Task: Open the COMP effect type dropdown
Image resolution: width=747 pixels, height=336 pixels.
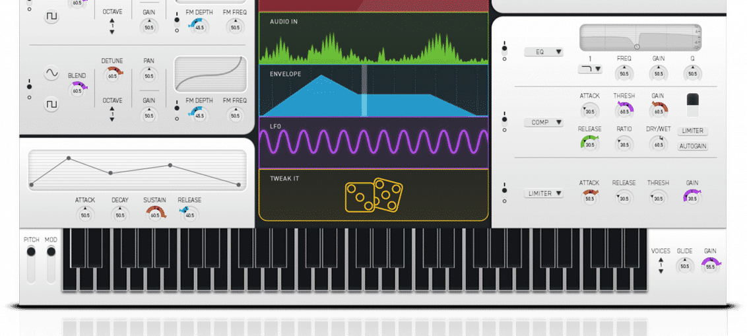Action: pyautogui.click(x=543, y=122)
